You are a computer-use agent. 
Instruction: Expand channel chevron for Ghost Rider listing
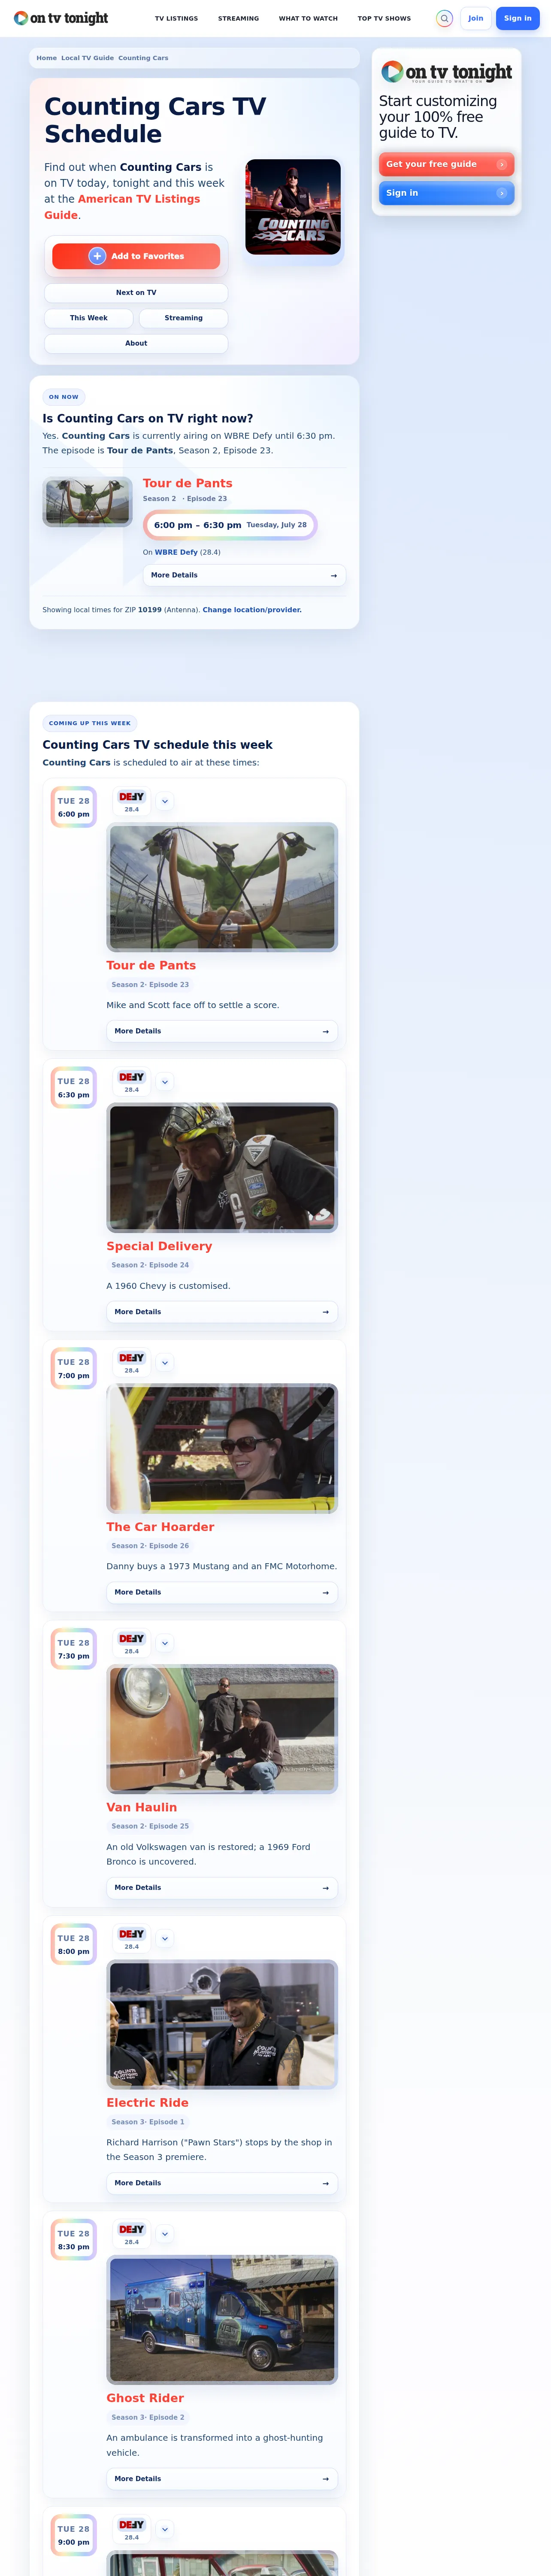point(165,2233)
